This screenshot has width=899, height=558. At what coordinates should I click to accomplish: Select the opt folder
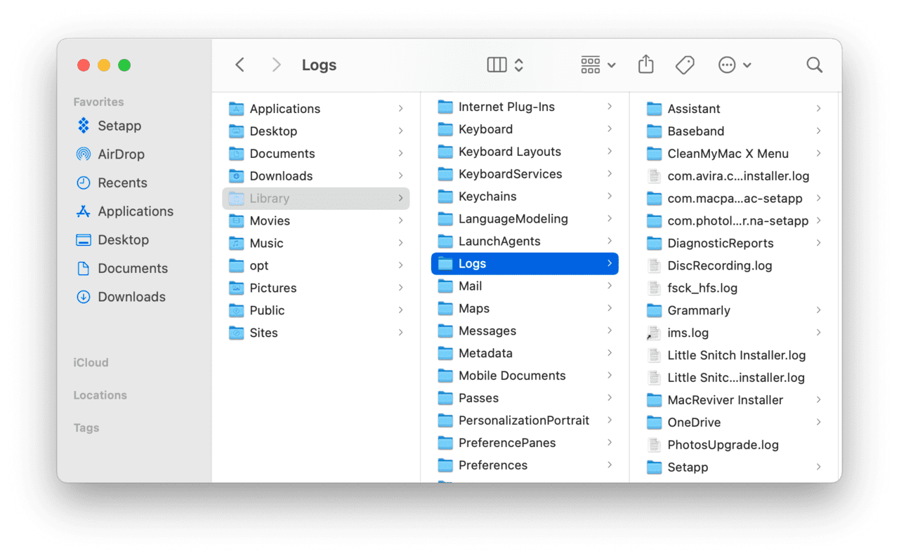316,266
